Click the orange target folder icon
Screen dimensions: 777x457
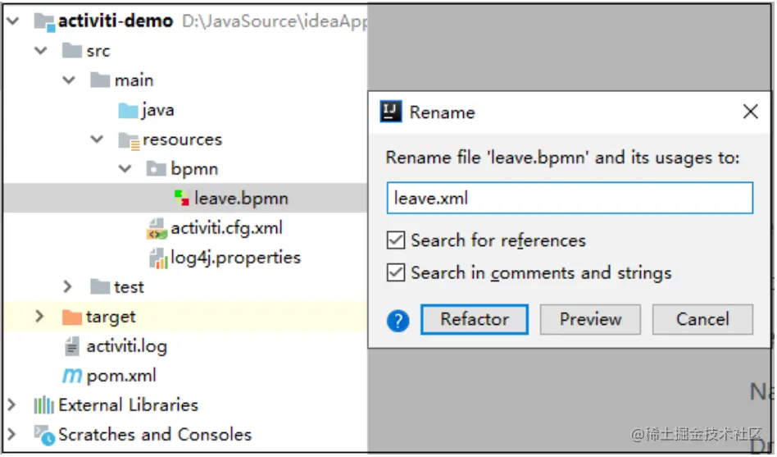[72, 317]
